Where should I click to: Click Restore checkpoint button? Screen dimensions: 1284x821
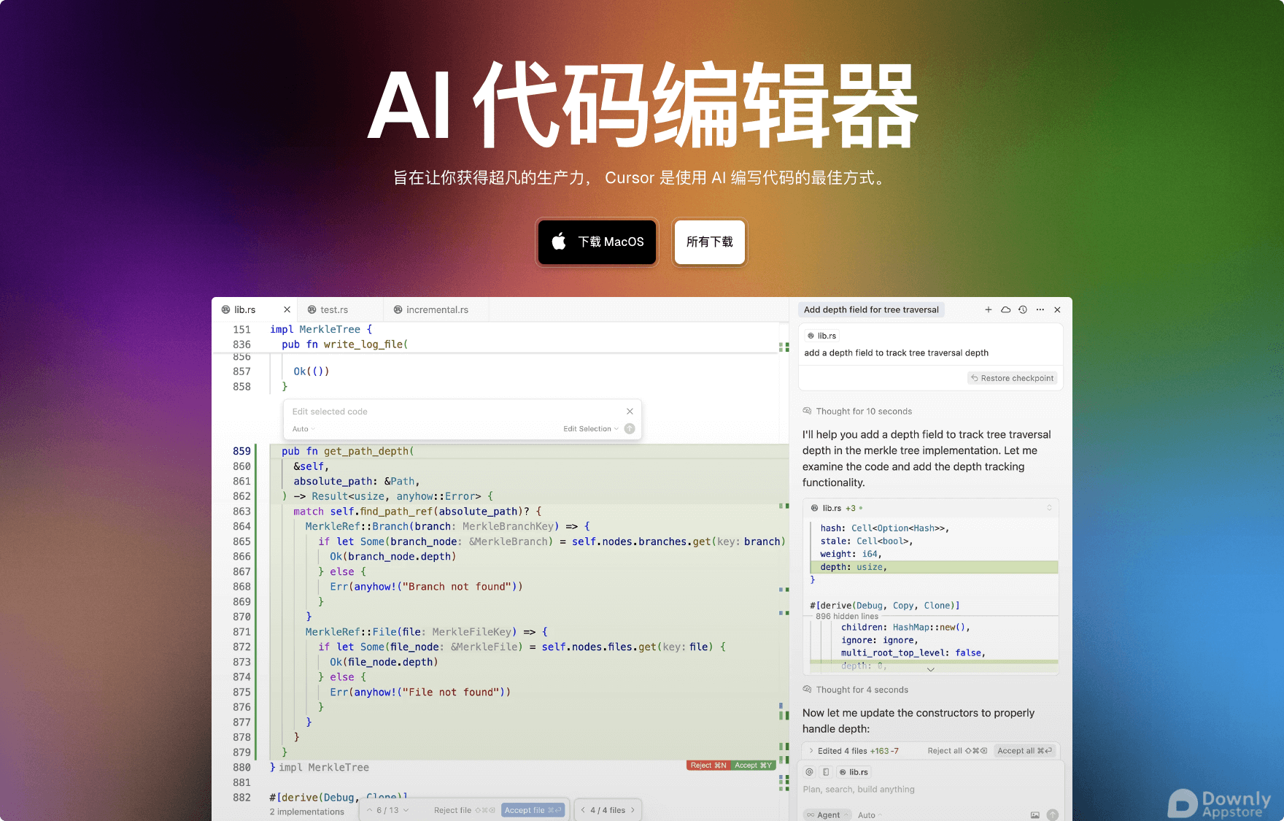(x=1012, y=378)
